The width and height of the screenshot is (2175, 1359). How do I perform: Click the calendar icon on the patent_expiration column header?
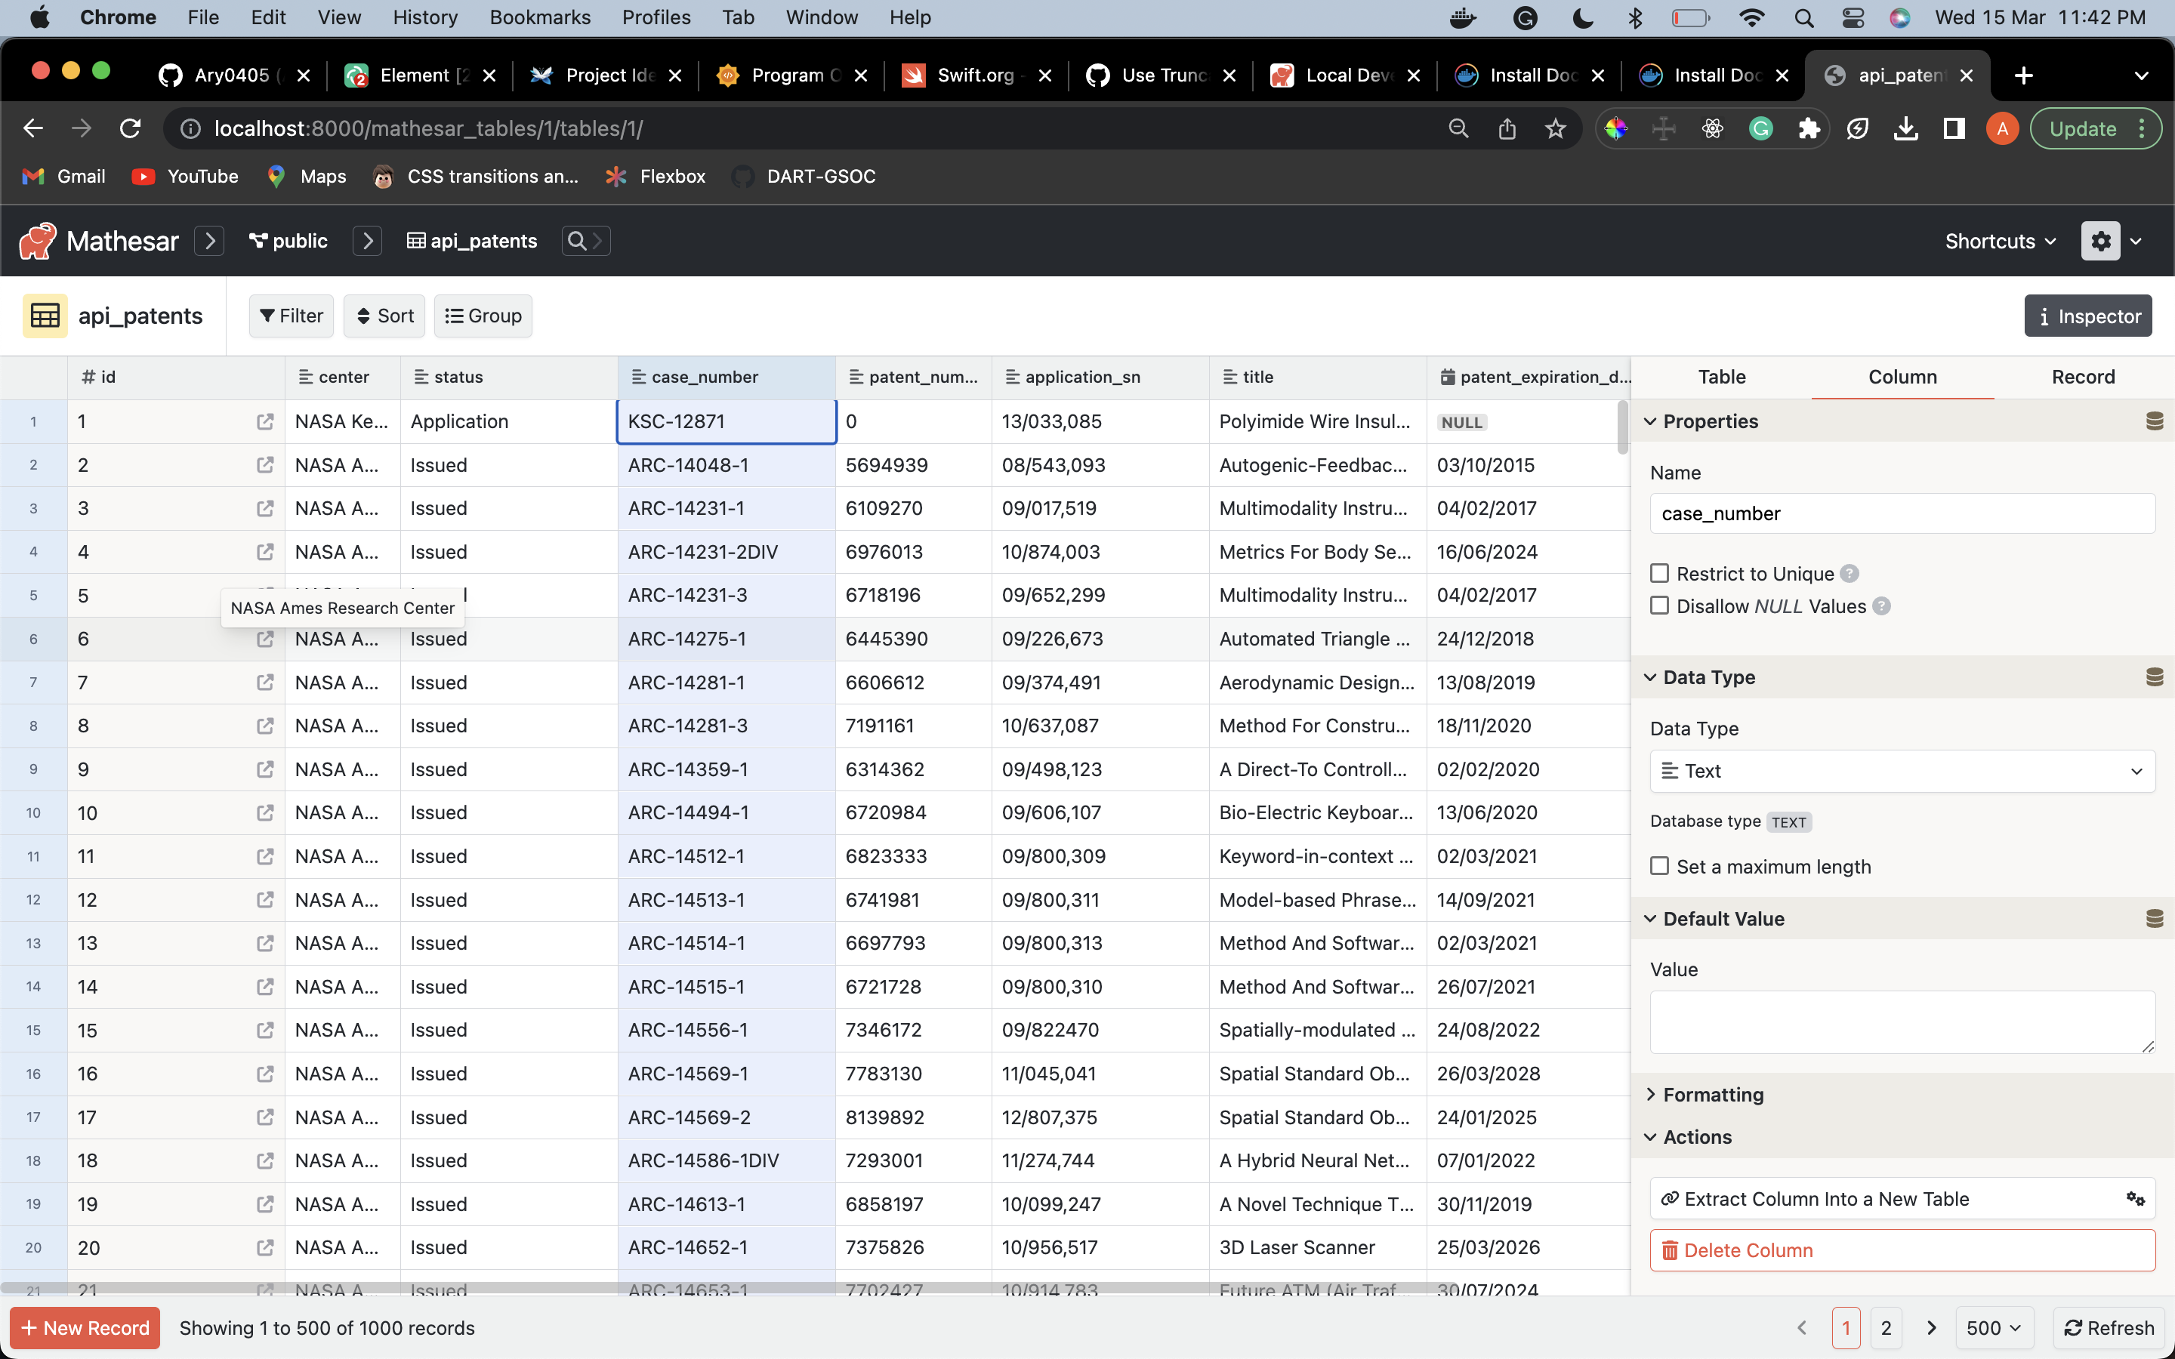(1447, 377)
